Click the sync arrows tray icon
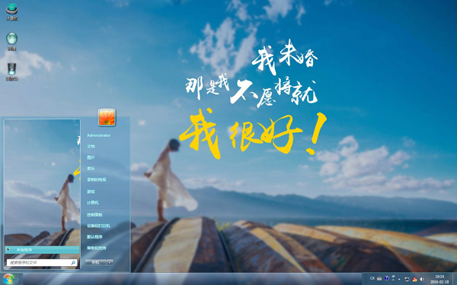 pos(407,279)
